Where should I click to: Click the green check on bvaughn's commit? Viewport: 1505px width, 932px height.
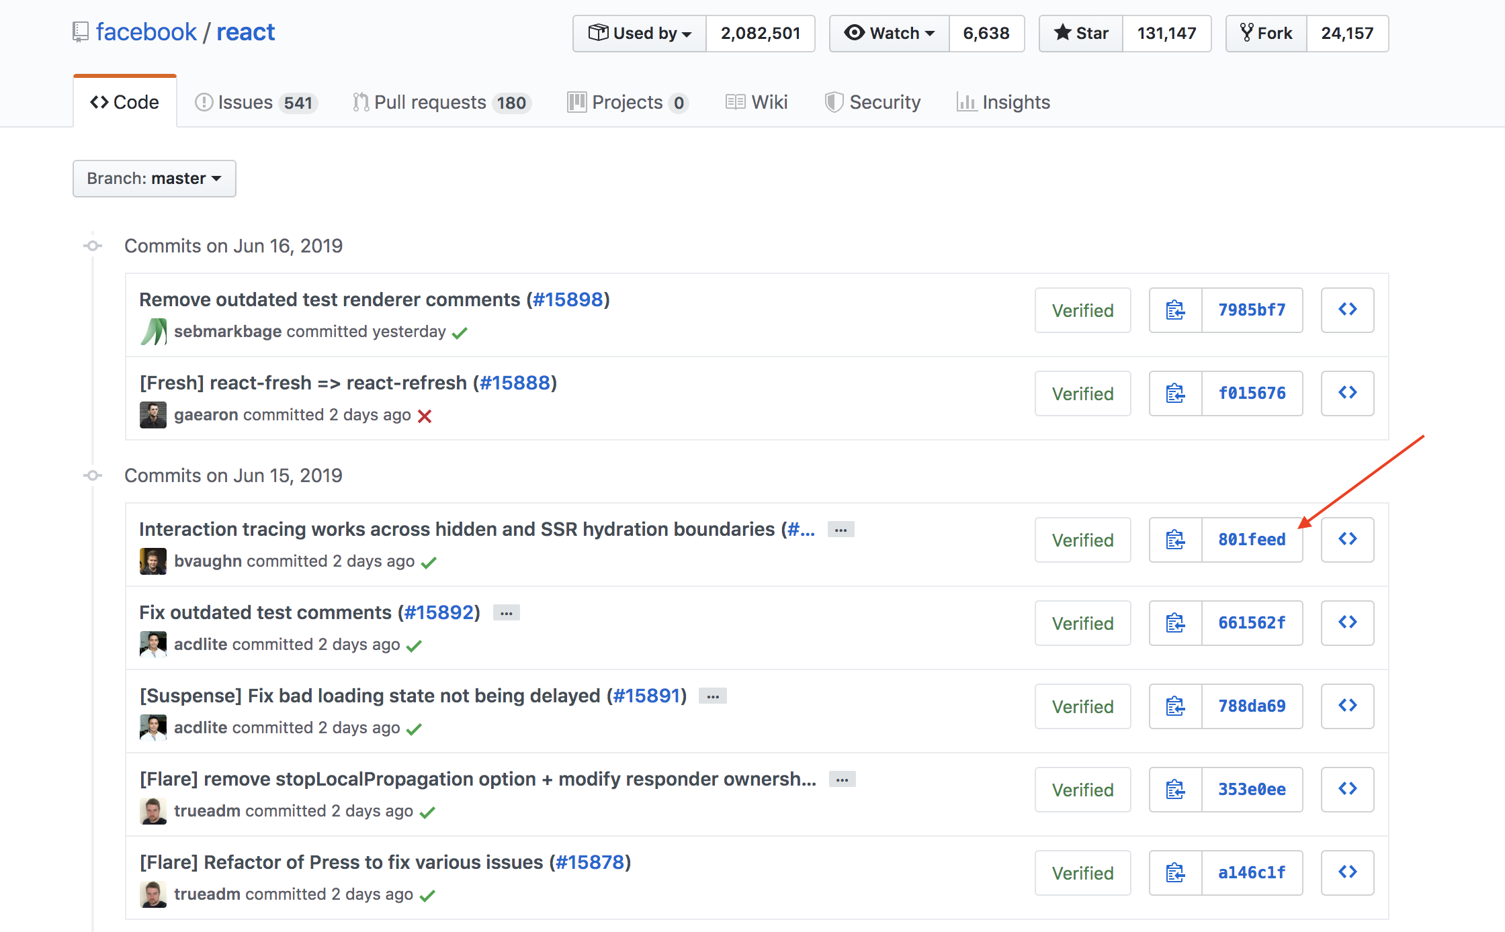pos(429,563)
